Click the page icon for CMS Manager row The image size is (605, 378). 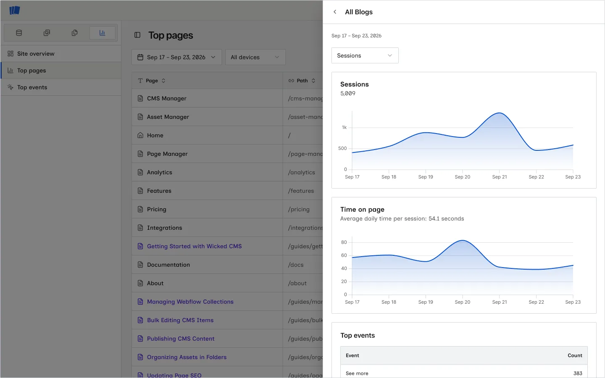pyautogui.click(x=140, y=98)
